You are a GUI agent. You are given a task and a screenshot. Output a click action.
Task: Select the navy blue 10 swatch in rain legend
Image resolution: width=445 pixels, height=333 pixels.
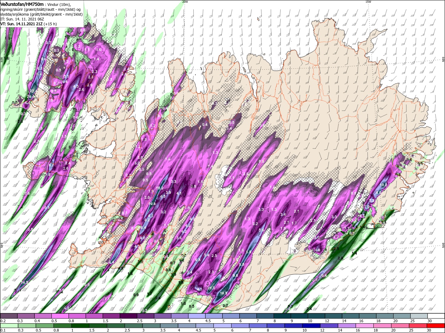coord(311,326)
